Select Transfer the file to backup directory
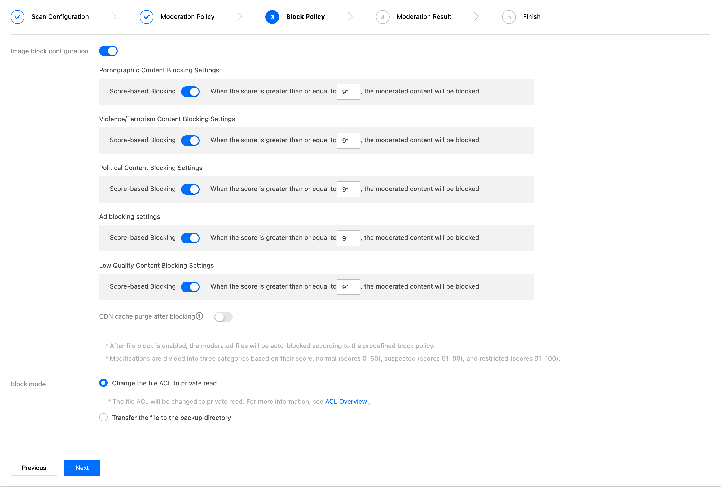The image size is (721, 487). [x=103, y=417]
